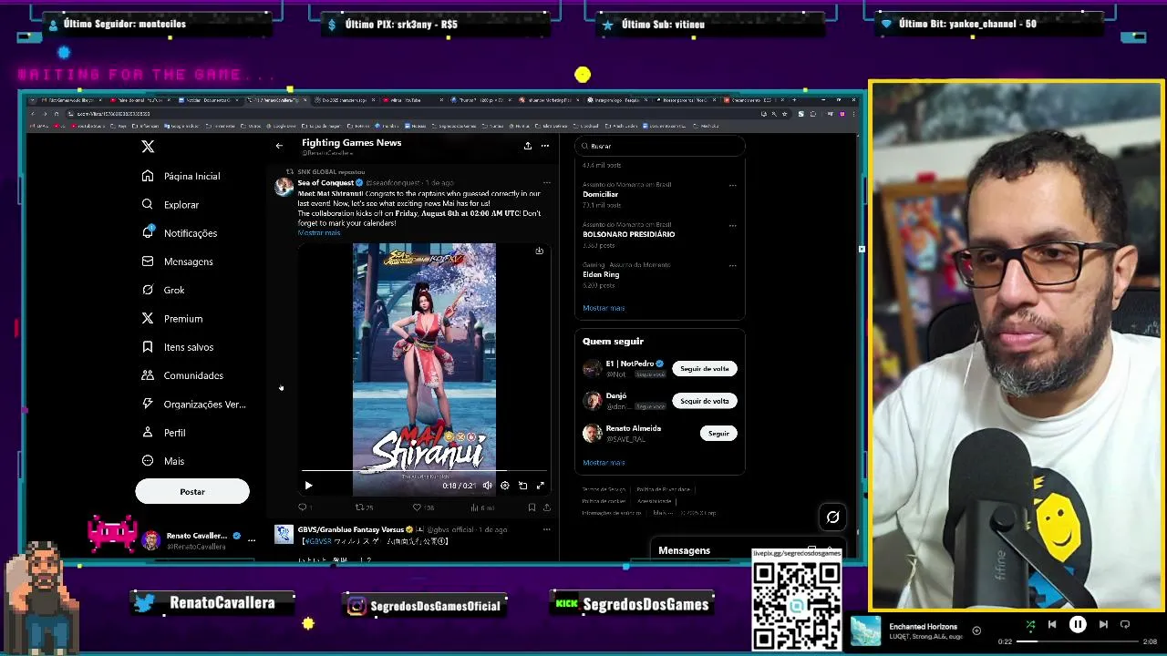Show more follow suggestions under Quem seguir

[x=604, y=463]
